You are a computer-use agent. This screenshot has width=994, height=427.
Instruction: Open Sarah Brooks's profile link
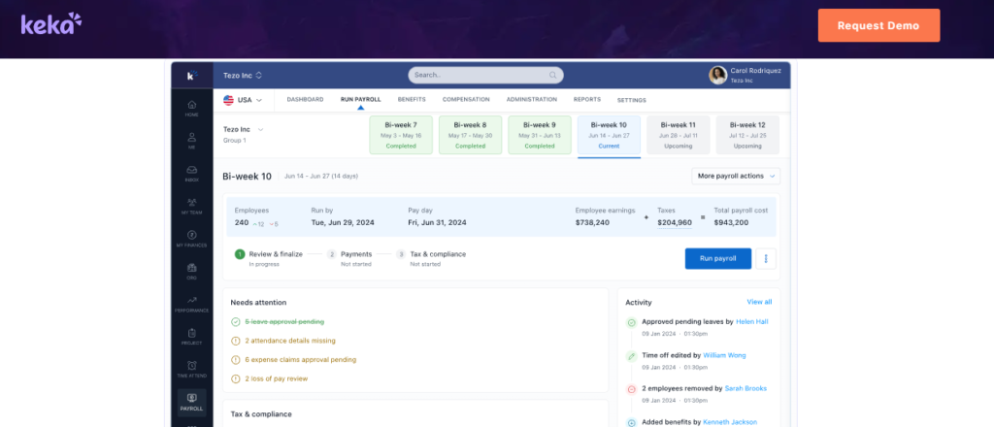(746, 388)
